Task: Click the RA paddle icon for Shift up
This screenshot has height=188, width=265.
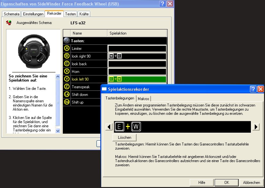Action: [x=67, y=102]
